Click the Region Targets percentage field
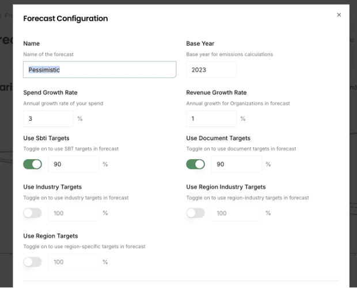 click(73, 262)
